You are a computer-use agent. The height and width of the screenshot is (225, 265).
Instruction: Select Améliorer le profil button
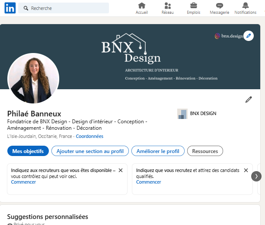click(x=158, y=151)
